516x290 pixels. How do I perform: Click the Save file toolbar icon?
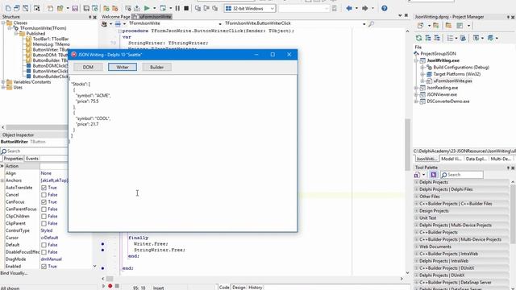click(75, 8)
